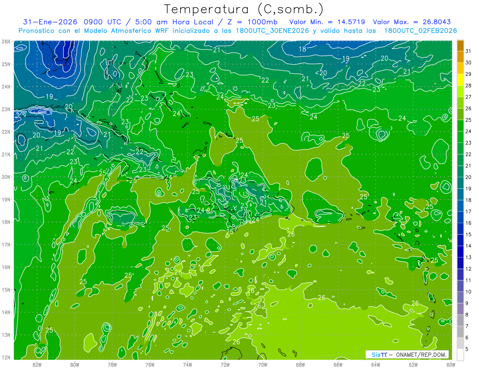Click longitude axis label 60W

451,365
